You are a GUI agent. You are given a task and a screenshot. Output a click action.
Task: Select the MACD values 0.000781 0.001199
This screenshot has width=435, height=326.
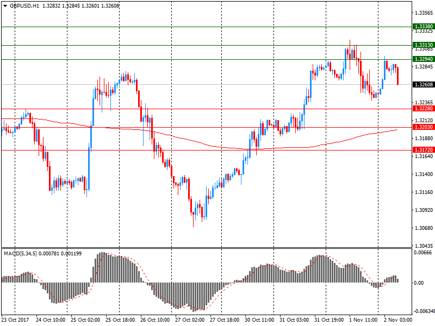[60, 254]
